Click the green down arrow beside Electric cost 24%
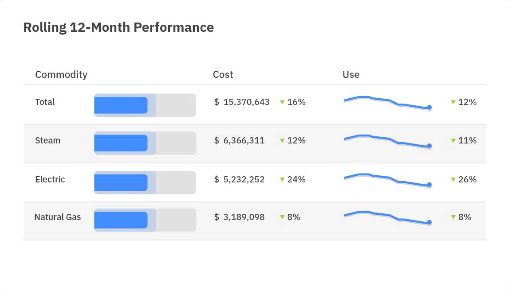This screenshot has height=290, width=508. pos(282,180)
